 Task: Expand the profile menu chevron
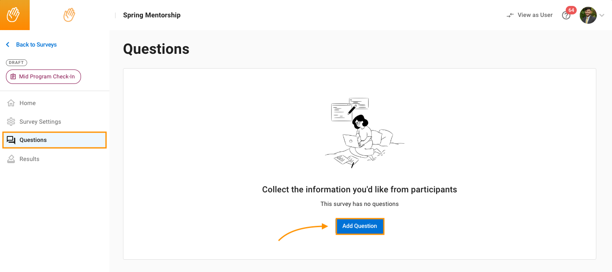[x=602, y=15]
